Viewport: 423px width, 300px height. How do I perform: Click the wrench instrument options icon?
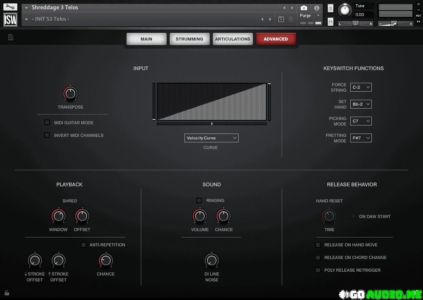pos(11,7)
